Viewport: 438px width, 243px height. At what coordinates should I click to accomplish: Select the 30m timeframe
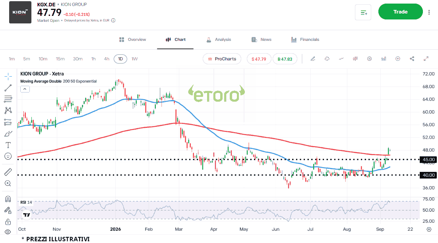(x=78, y=59)
